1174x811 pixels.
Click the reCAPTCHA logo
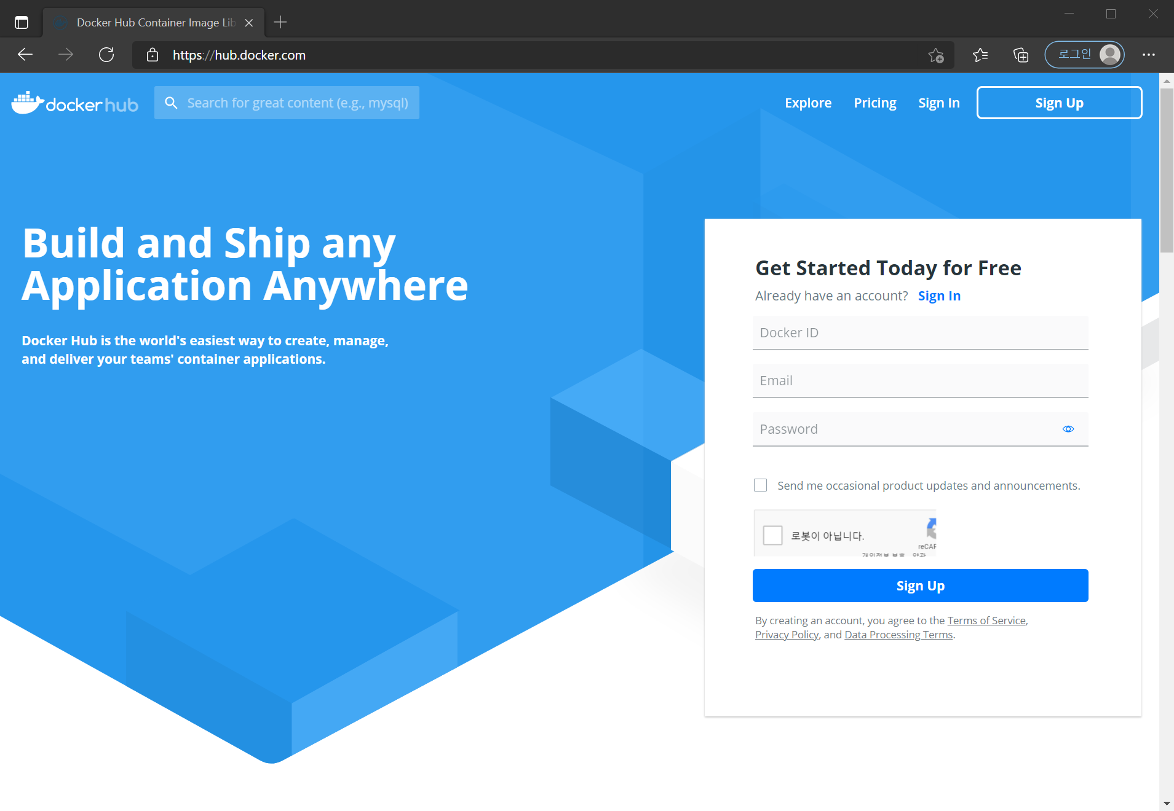pos(930,528)
